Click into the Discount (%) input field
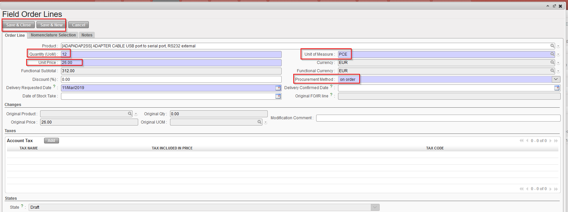568x212 pixels. (x=171, y=79)
